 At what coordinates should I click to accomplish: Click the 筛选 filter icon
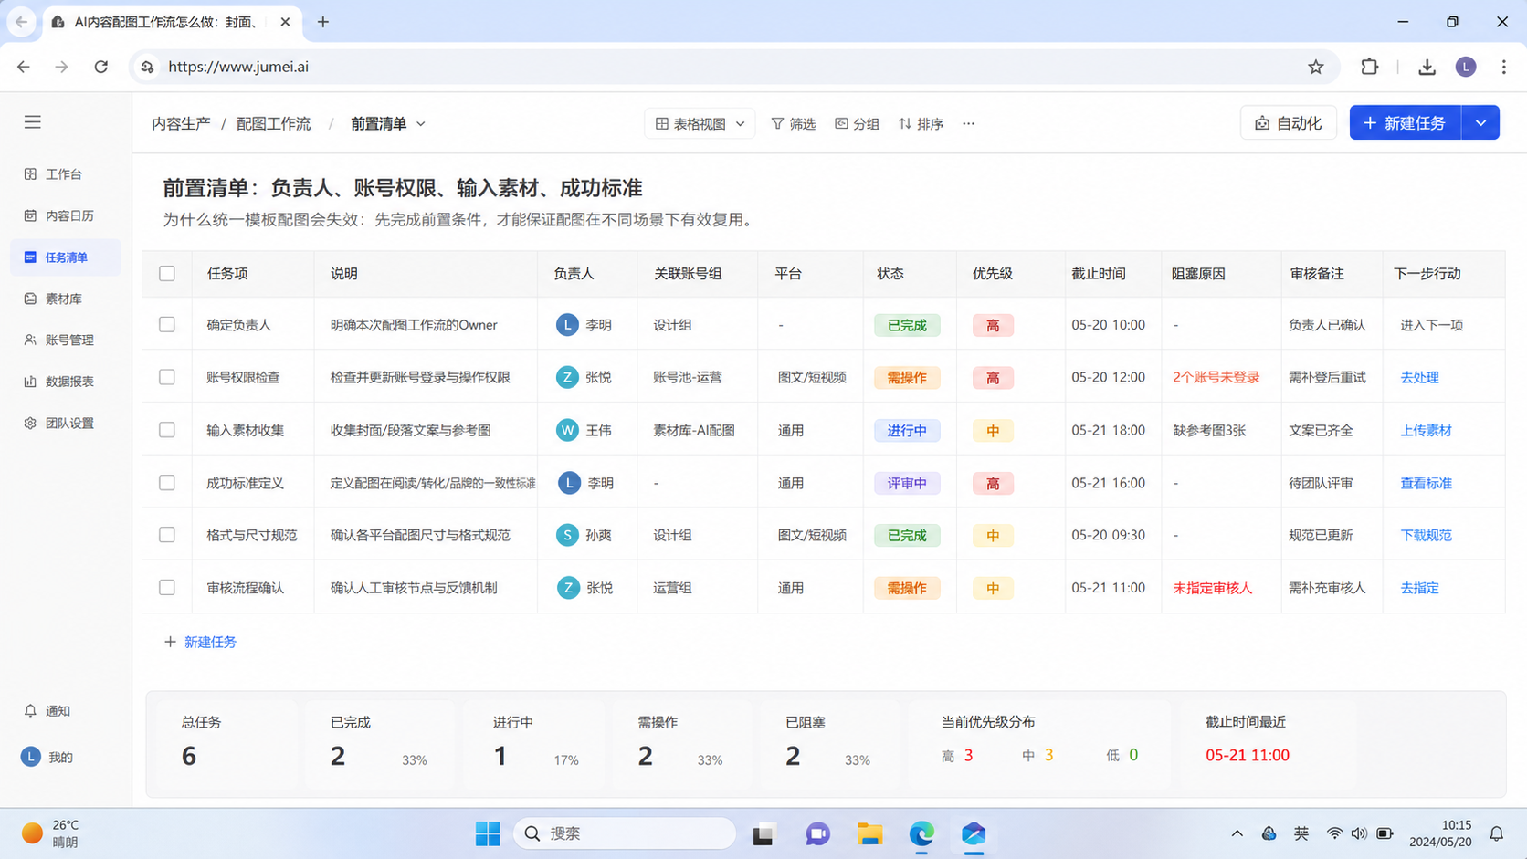777,123
